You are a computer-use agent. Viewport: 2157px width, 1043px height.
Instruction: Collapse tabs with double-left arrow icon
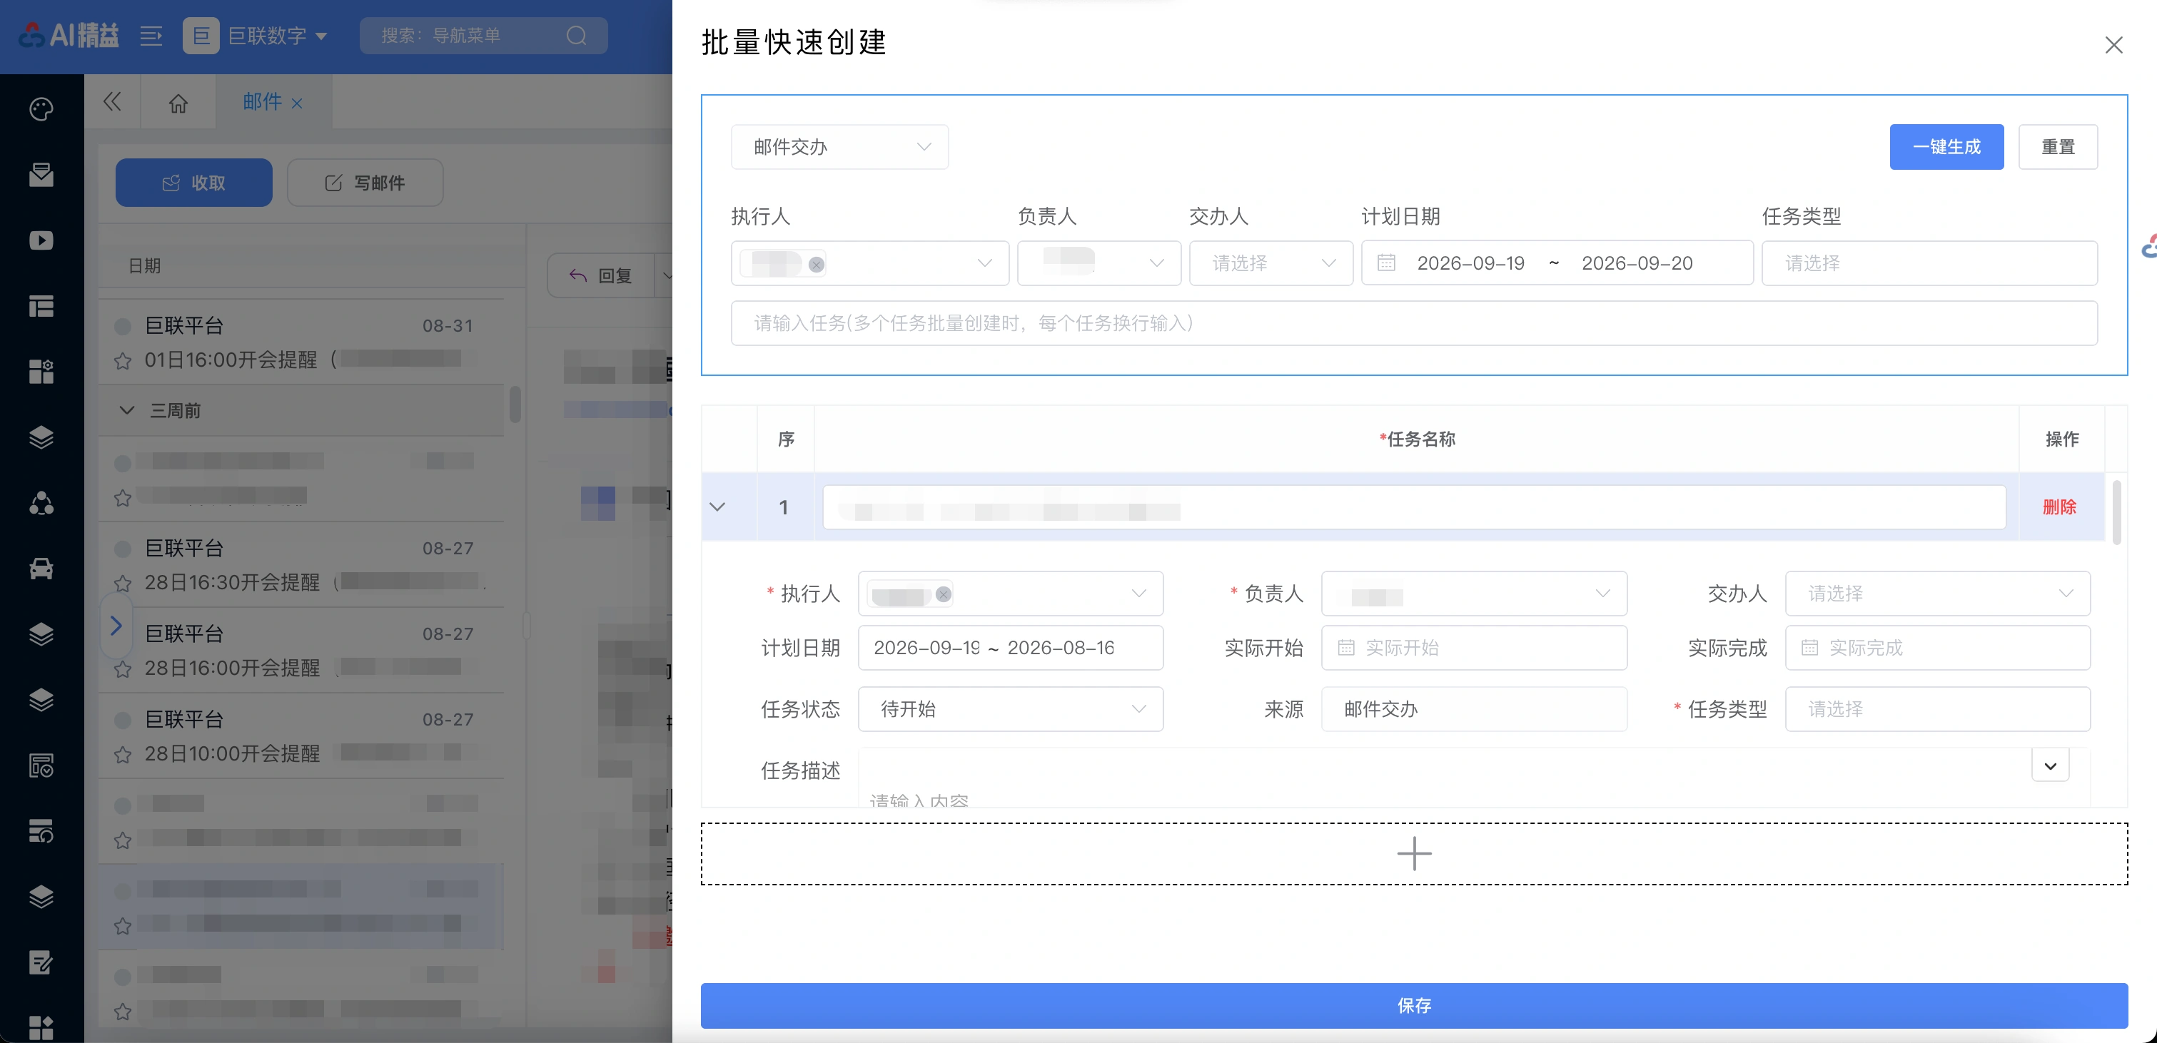tap(112, 102)
